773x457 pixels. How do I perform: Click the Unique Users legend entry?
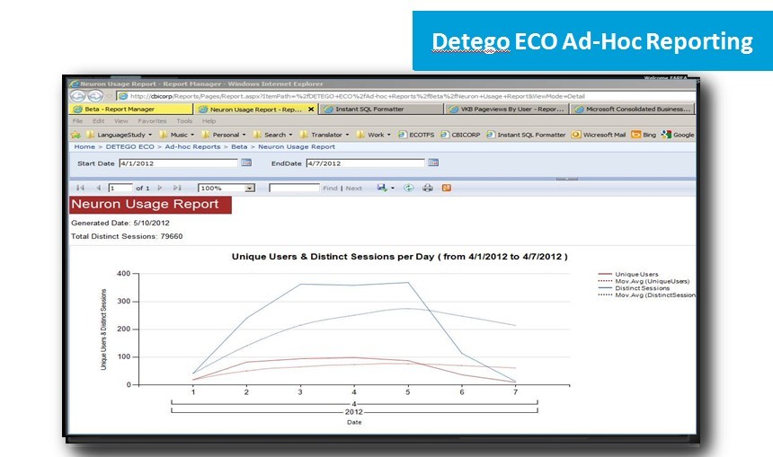[628, 275]
